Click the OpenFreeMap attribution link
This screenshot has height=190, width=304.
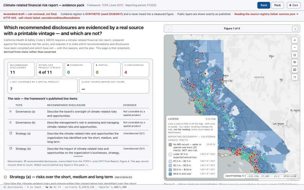(x=233, y=176)
